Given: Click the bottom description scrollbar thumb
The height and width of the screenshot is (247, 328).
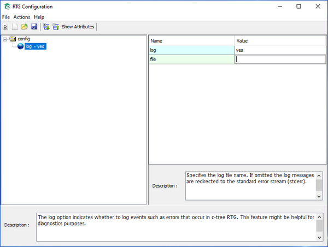Looking at the screenshot, I should pos(319,226).
